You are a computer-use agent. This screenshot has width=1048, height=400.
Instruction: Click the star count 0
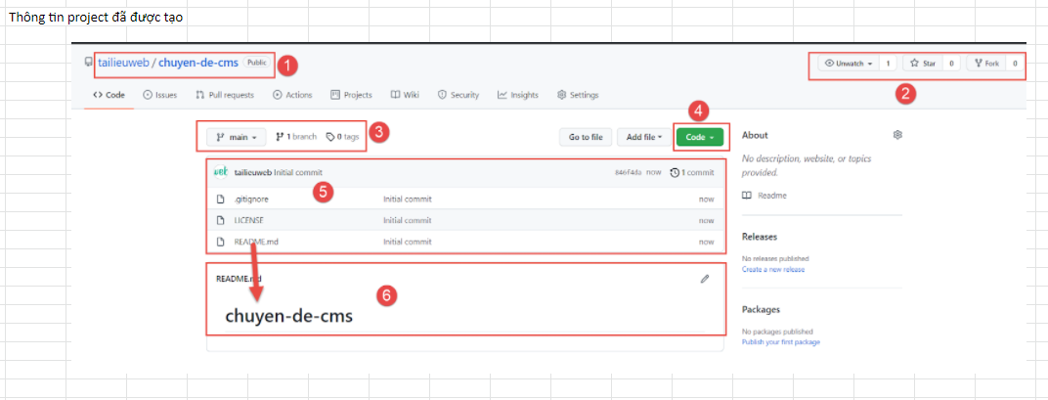click(x=950, y=64)
